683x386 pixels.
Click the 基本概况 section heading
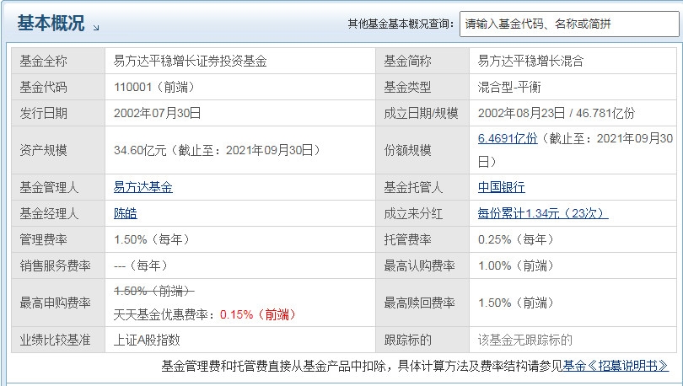pos(51,23)
